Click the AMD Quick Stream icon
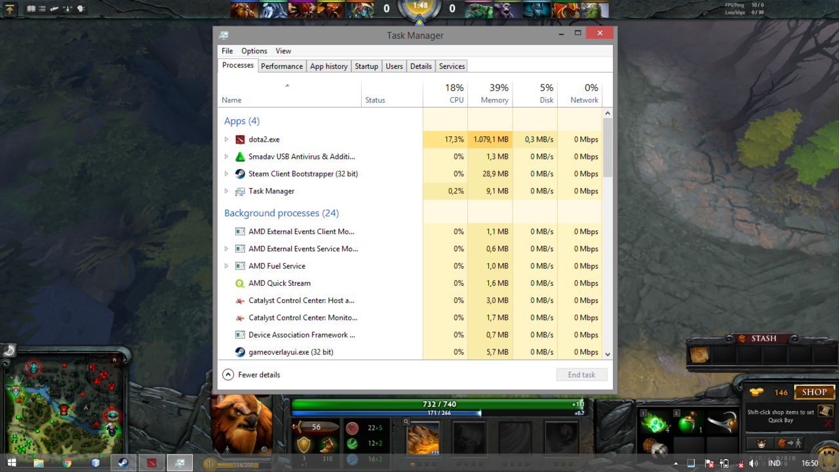This screenshot has height=472, width=839. tap(240, 283)
